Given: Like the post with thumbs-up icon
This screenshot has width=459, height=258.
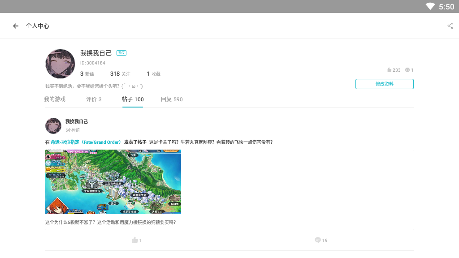Looking at the screenshot, I should [x=134, y=240].
